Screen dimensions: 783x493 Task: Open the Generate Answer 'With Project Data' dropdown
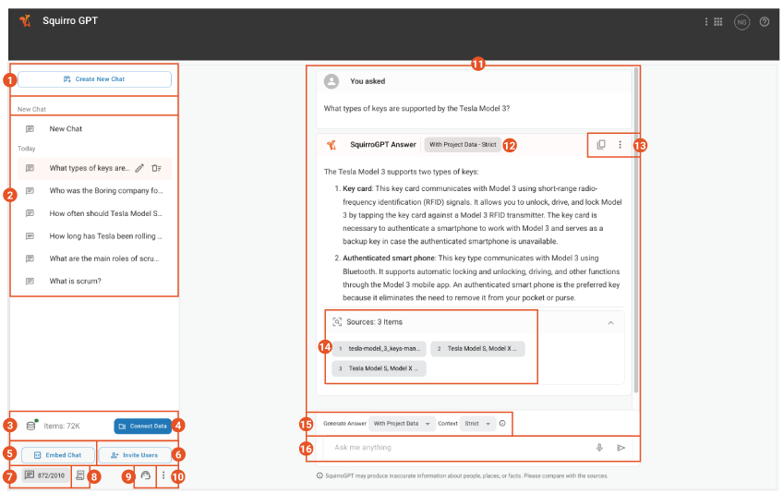(402, 424)
